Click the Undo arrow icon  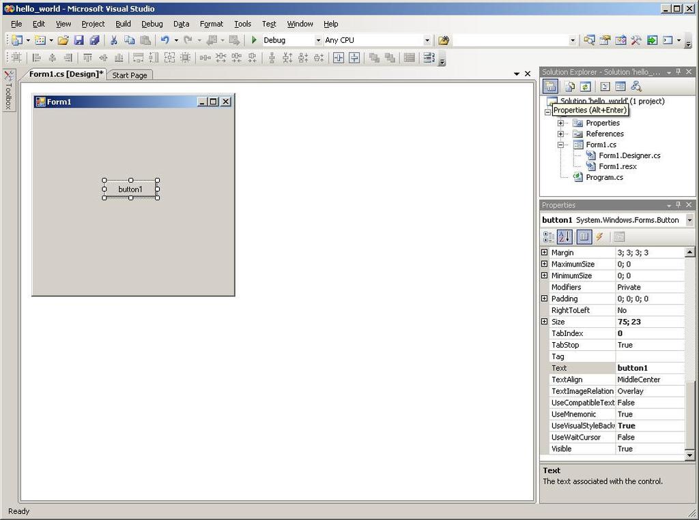tap(165, 40)
